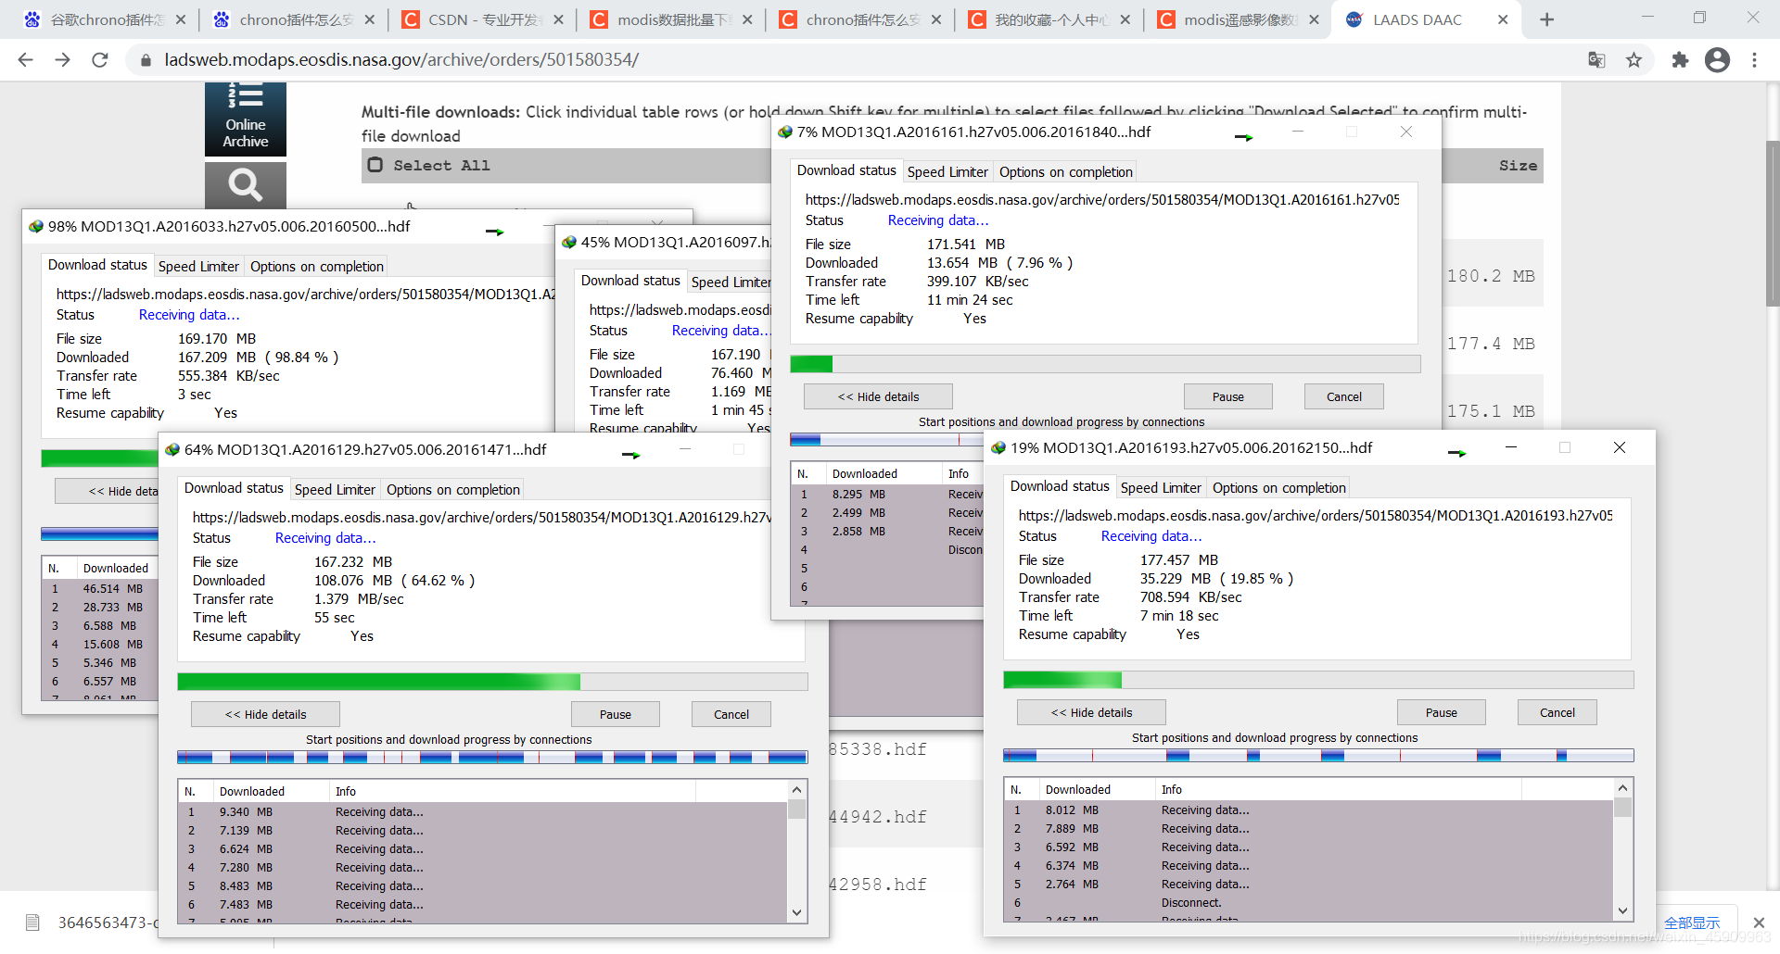Select Download status tab in A2016097 window
The height and width of the screenshot is (954, 1780).
pyautogui.click(x=630, y=281)
